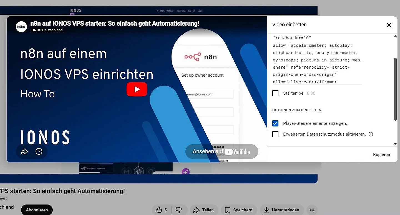Click the IONOS channel avatar icon
This screenshot has height=215, width=400.
[x=21, y=27]
